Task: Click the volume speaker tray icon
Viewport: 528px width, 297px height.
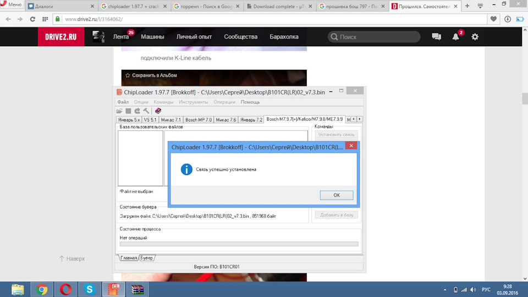Action: click(x=473, y=290)
